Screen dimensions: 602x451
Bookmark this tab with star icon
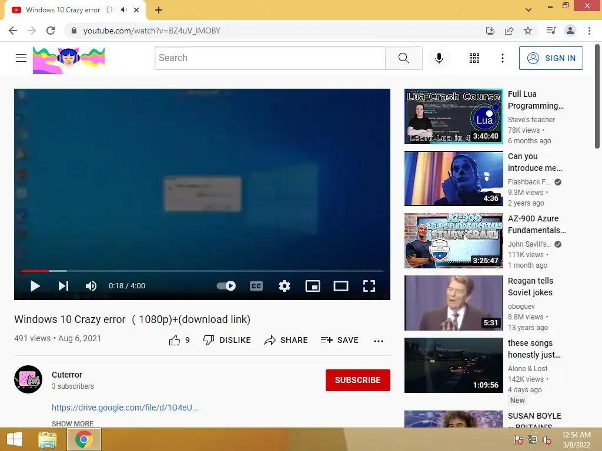528,31
